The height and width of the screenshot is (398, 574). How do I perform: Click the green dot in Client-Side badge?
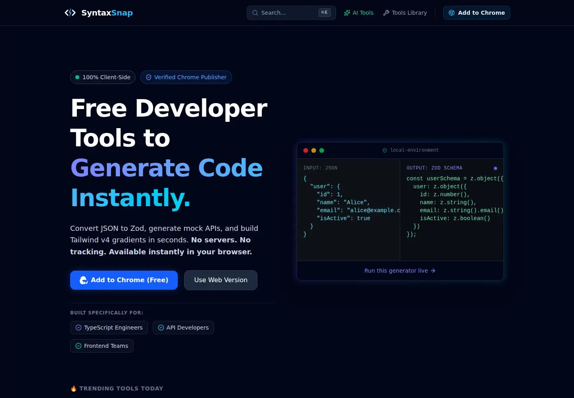[77, 77]
